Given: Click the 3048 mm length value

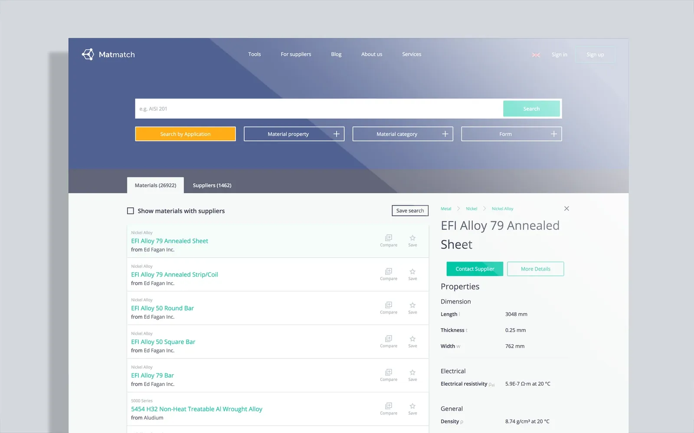Looking at the screenshot, I should pyautogui.click(x=516, y=314).
